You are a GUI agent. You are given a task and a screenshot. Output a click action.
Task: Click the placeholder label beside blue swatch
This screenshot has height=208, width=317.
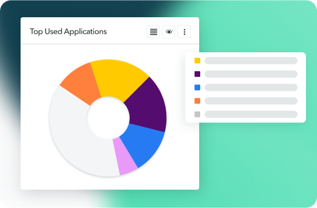tap(251, 87)
